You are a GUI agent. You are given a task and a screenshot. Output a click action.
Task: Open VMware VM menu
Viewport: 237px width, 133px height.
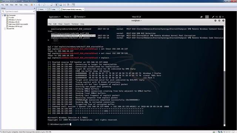(16, 5)
